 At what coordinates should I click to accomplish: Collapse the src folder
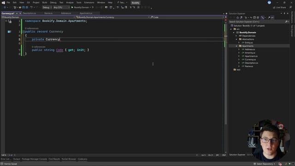coord(231,29)
